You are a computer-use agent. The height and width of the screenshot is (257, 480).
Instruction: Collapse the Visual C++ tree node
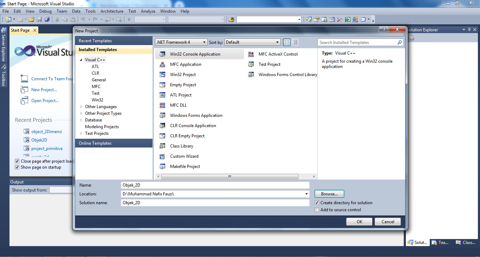pos(82,59)
